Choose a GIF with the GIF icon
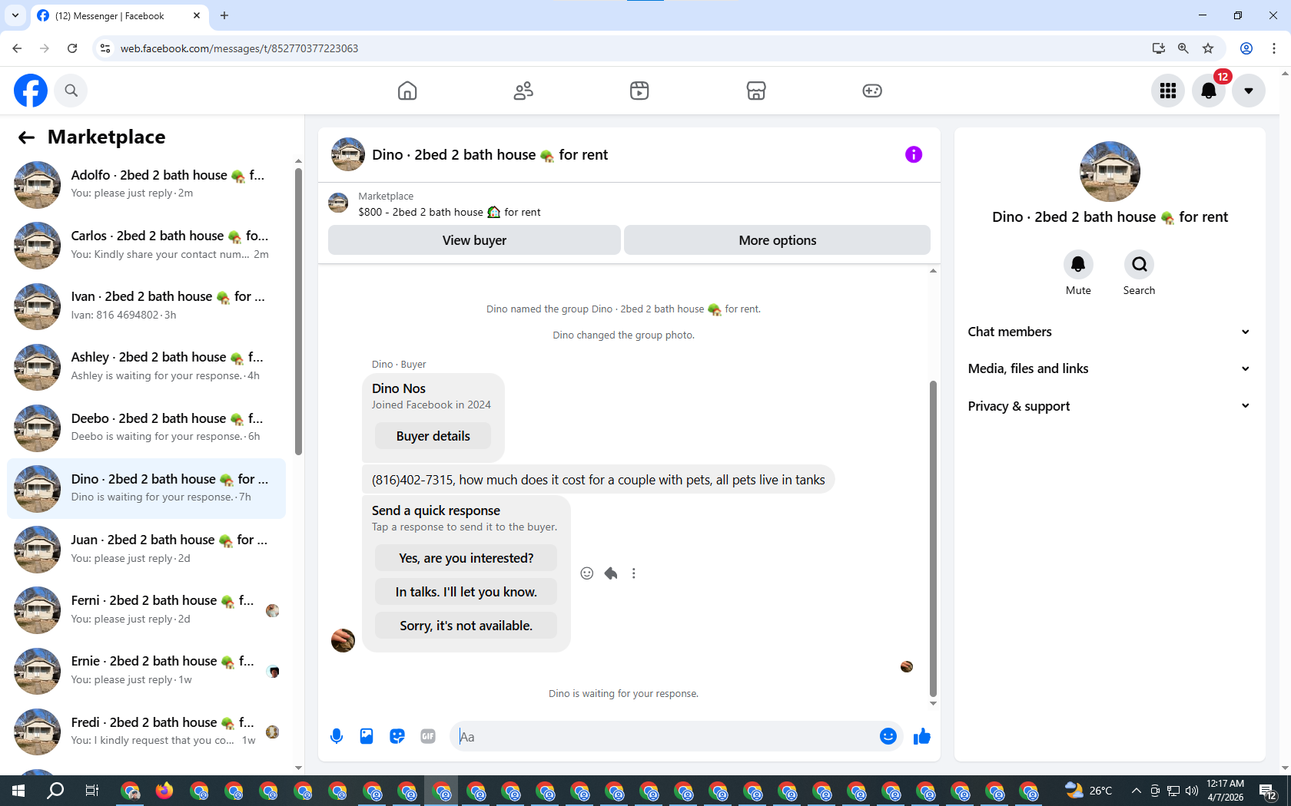This screenshot has width=1291, height=806. (428, 737)
